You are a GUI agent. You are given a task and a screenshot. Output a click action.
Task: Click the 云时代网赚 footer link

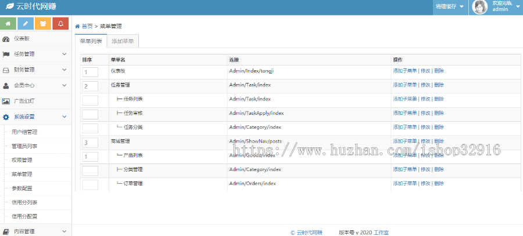click(x=309, y=233)
